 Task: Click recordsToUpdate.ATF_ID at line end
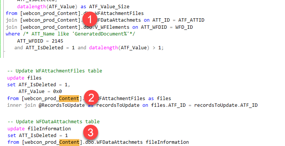tap(226, 105)
